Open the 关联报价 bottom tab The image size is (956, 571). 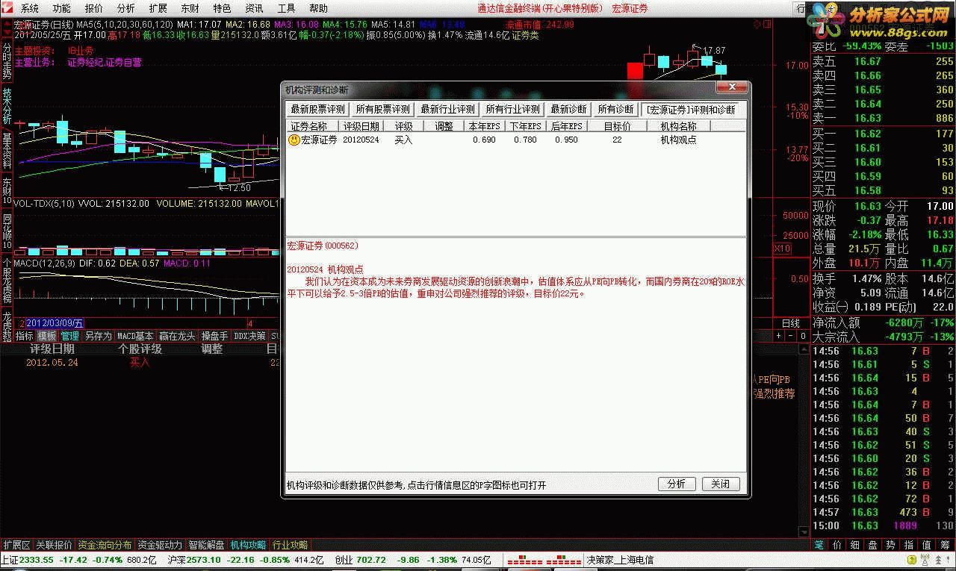[x=55, y=546]
